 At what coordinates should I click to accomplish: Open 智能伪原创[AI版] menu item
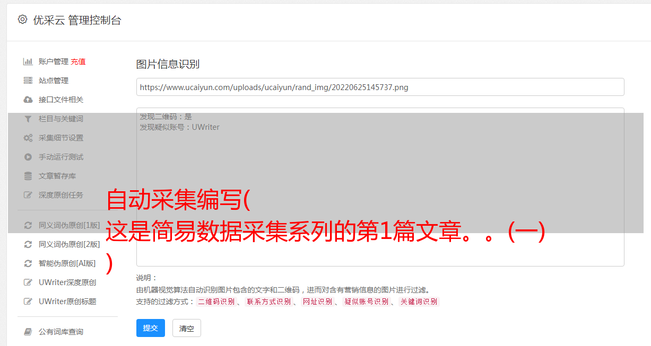(67, 263)
